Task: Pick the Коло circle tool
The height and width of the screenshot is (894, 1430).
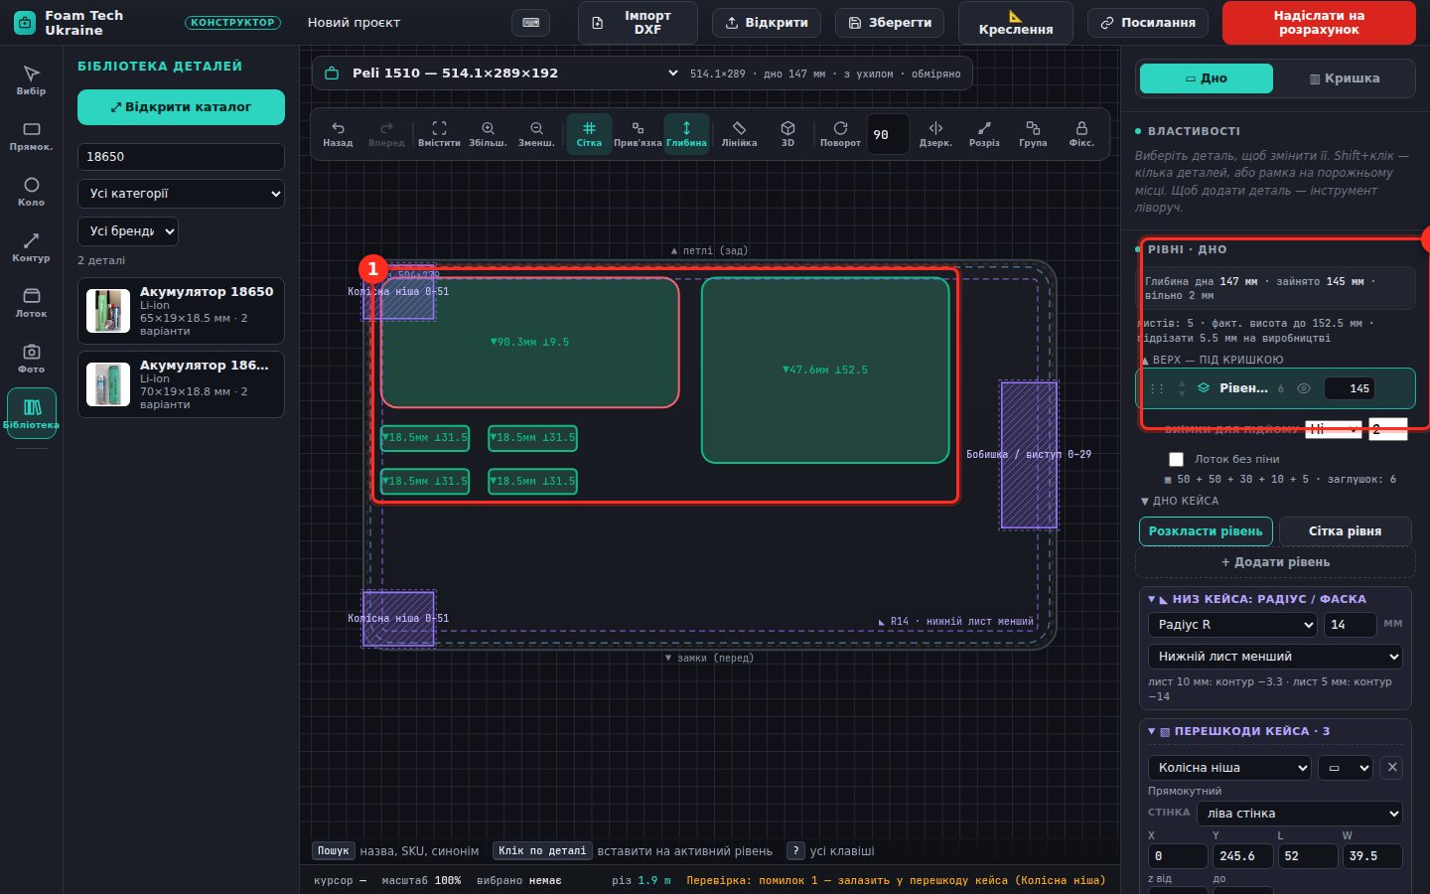Action: (x=31, y=192)
